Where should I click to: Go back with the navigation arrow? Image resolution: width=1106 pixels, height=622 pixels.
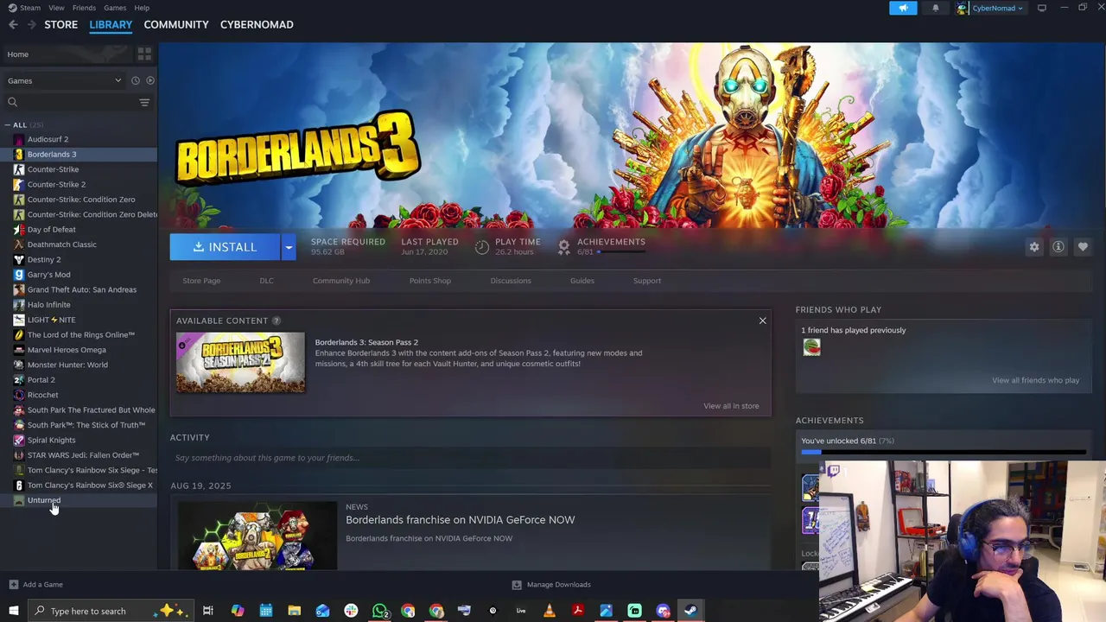pos(13,25)
